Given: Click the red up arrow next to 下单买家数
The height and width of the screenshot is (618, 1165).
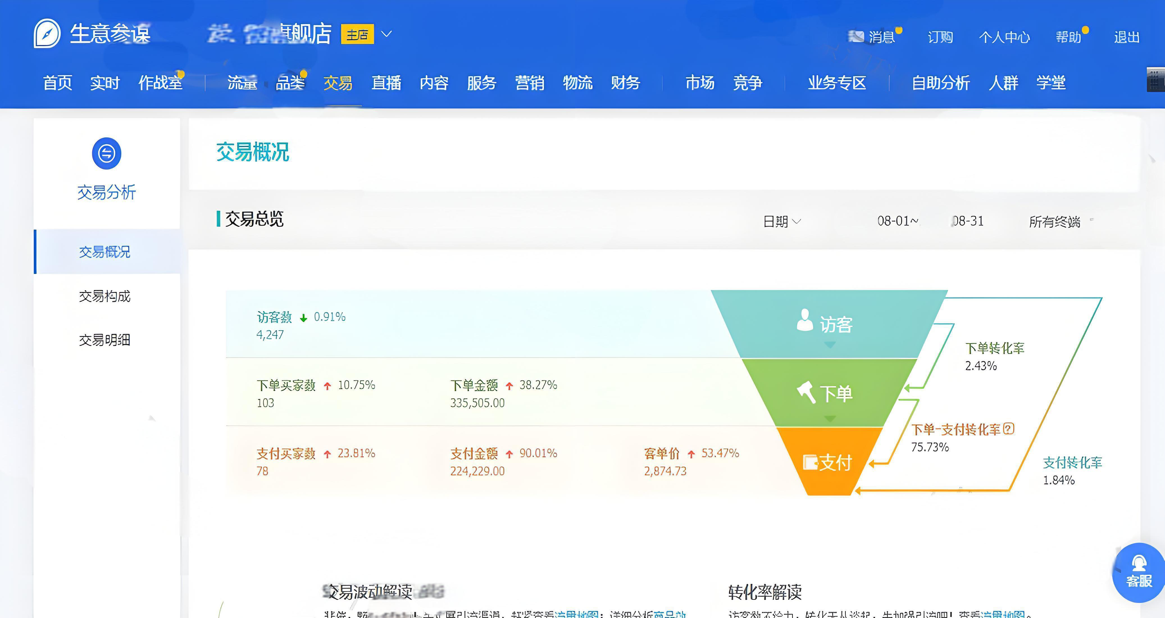Looking at the screenshot, I should point(327,386).
